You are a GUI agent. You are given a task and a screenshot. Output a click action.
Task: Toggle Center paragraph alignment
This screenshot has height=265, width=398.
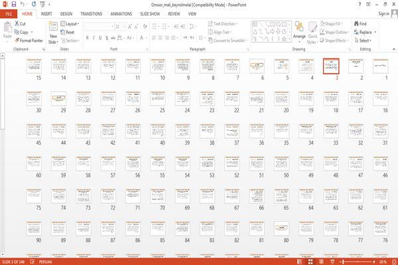tap(160, 38)
